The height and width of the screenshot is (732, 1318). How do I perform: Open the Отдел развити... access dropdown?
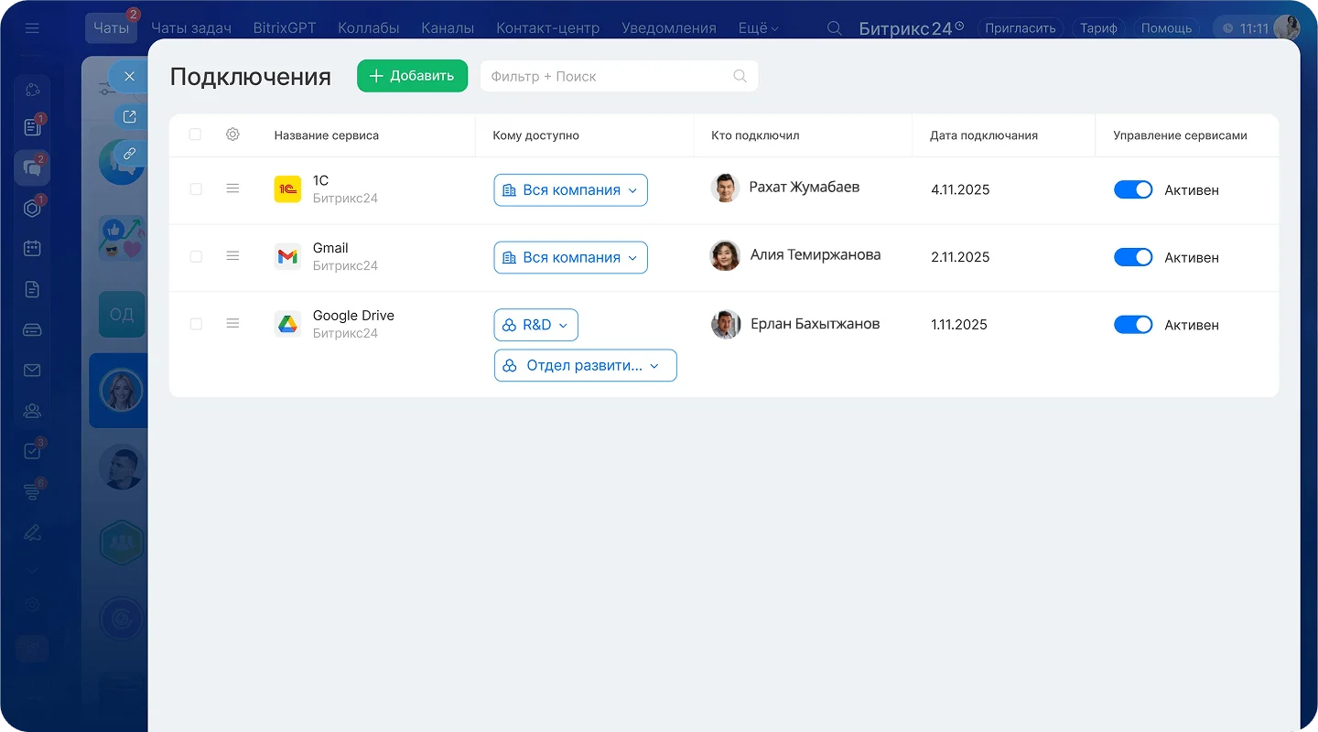586,365
